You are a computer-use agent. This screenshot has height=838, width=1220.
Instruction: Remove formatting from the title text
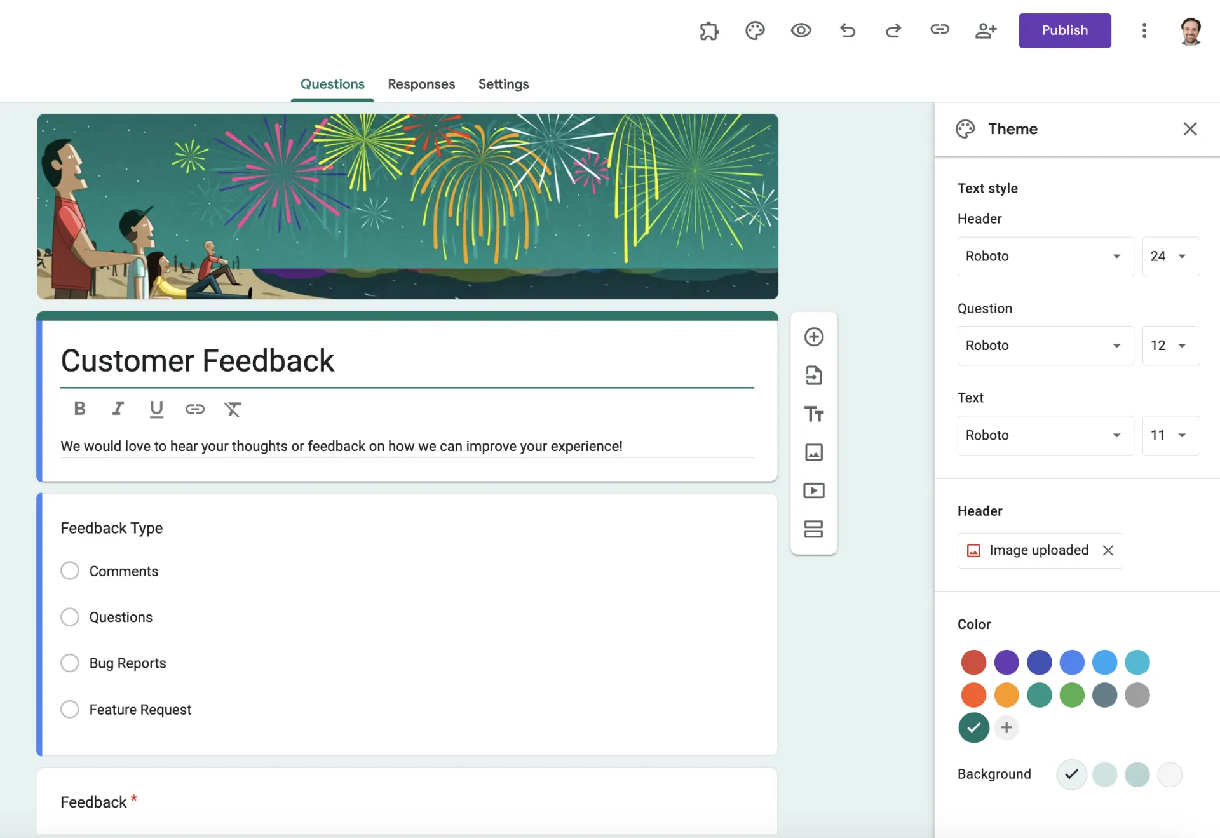(233, 409)
